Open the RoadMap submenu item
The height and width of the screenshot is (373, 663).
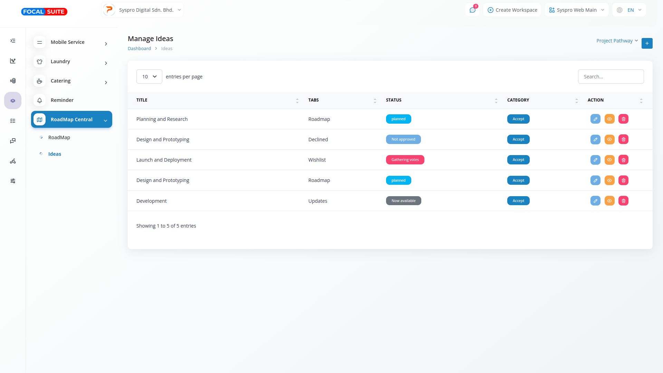tap(59, 137)
